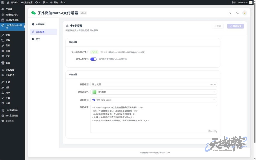This screenshot has height=160, width=256.
Task: Click the 文章 pin icon in sidebar
Action: point(3,35)
